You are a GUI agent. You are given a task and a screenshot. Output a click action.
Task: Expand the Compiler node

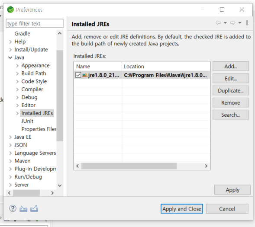pos(17,90)
